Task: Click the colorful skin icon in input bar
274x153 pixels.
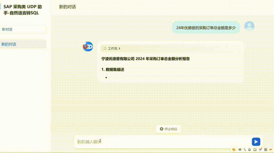Action: pyautogui.click(x=260, y=149)
